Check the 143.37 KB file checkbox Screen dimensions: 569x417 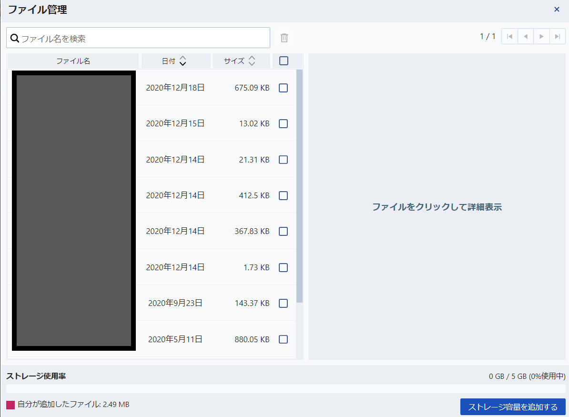(x=283, y=303)
